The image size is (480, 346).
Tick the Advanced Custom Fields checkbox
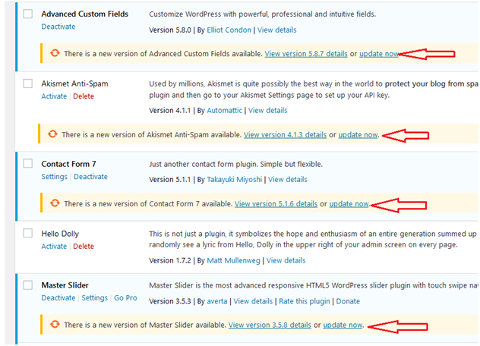28,14
